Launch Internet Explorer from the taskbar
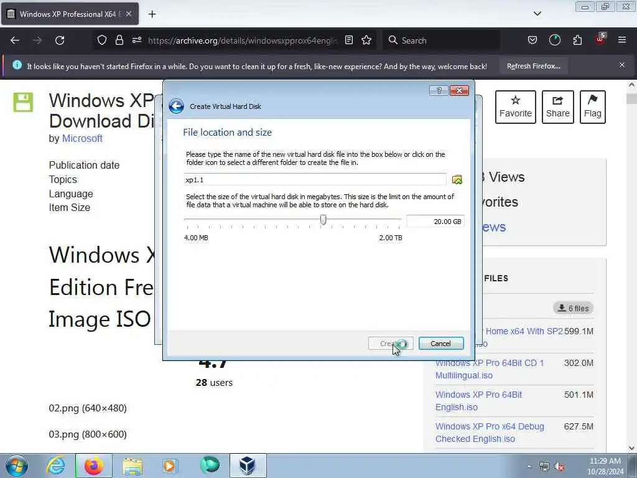Viewport: 637px width, 478px height. coord(55,466)
